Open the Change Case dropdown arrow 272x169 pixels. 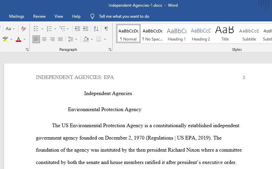(14, 29)
